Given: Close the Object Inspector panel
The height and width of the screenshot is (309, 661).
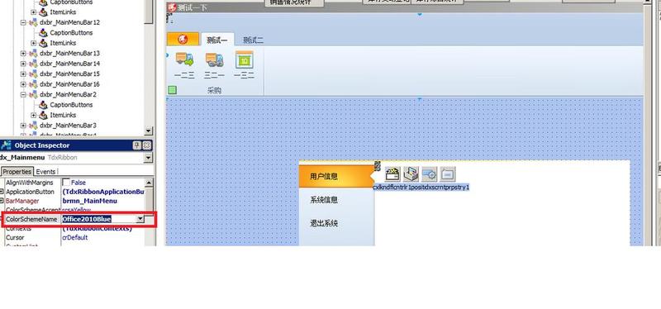Looking at the screenshot, I should (147, 145).
